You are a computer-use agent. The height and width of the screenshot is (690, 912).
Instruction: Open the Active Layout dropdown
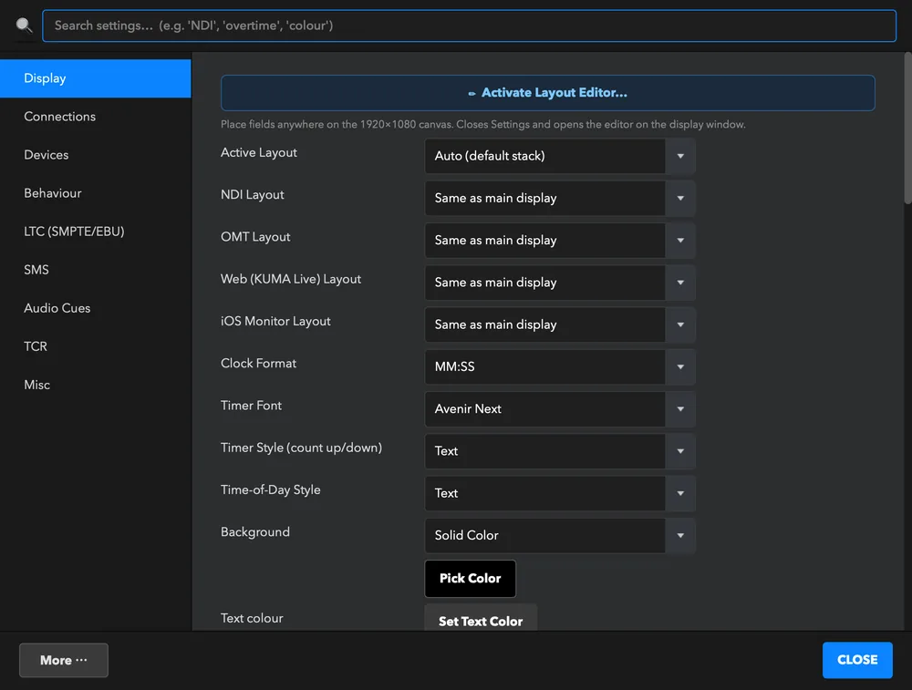coord(560,156)
